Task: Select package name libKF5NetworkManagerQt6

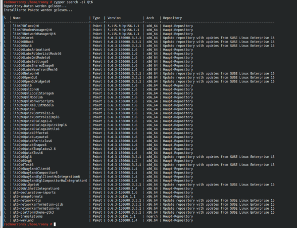Action: pos(34,34)
